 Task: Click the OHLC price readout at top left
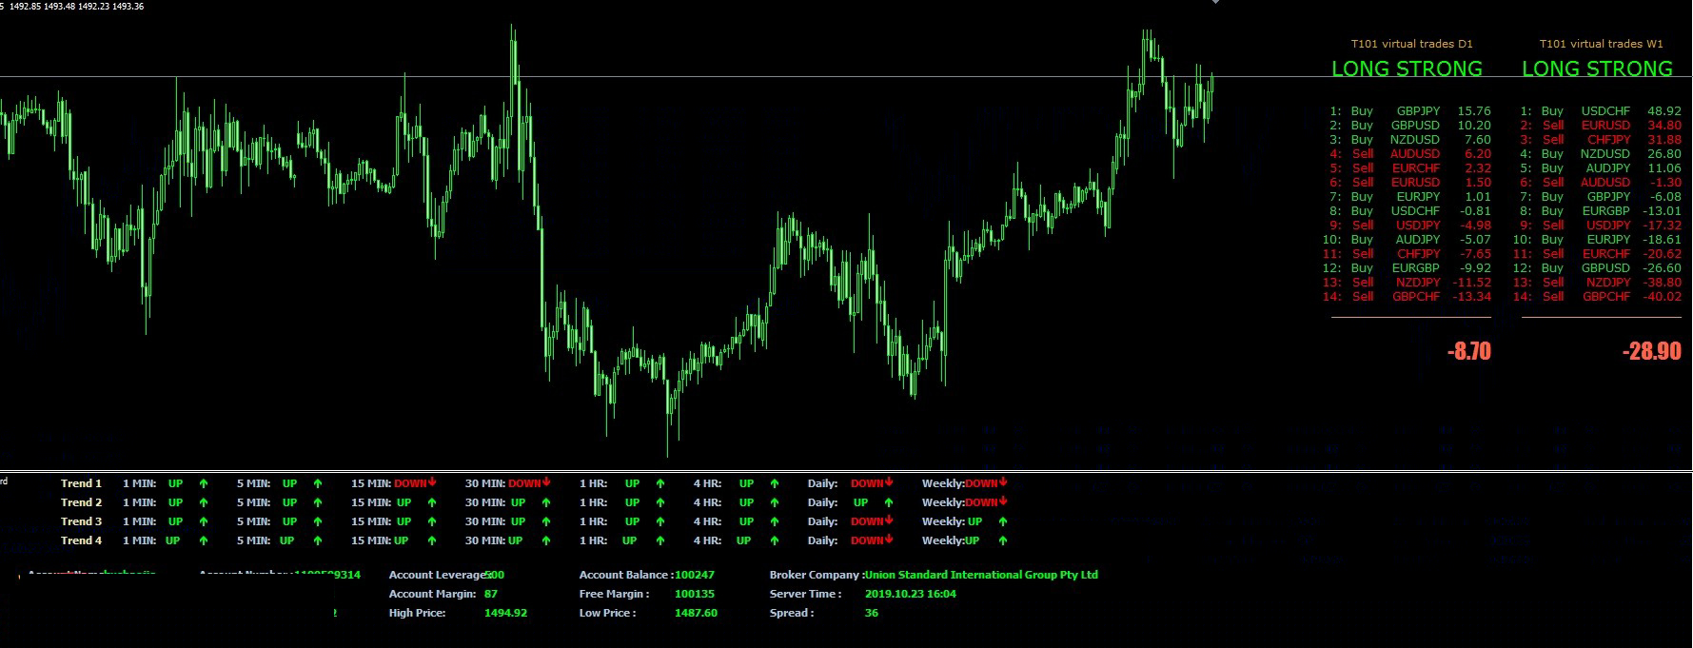point(77,6)
